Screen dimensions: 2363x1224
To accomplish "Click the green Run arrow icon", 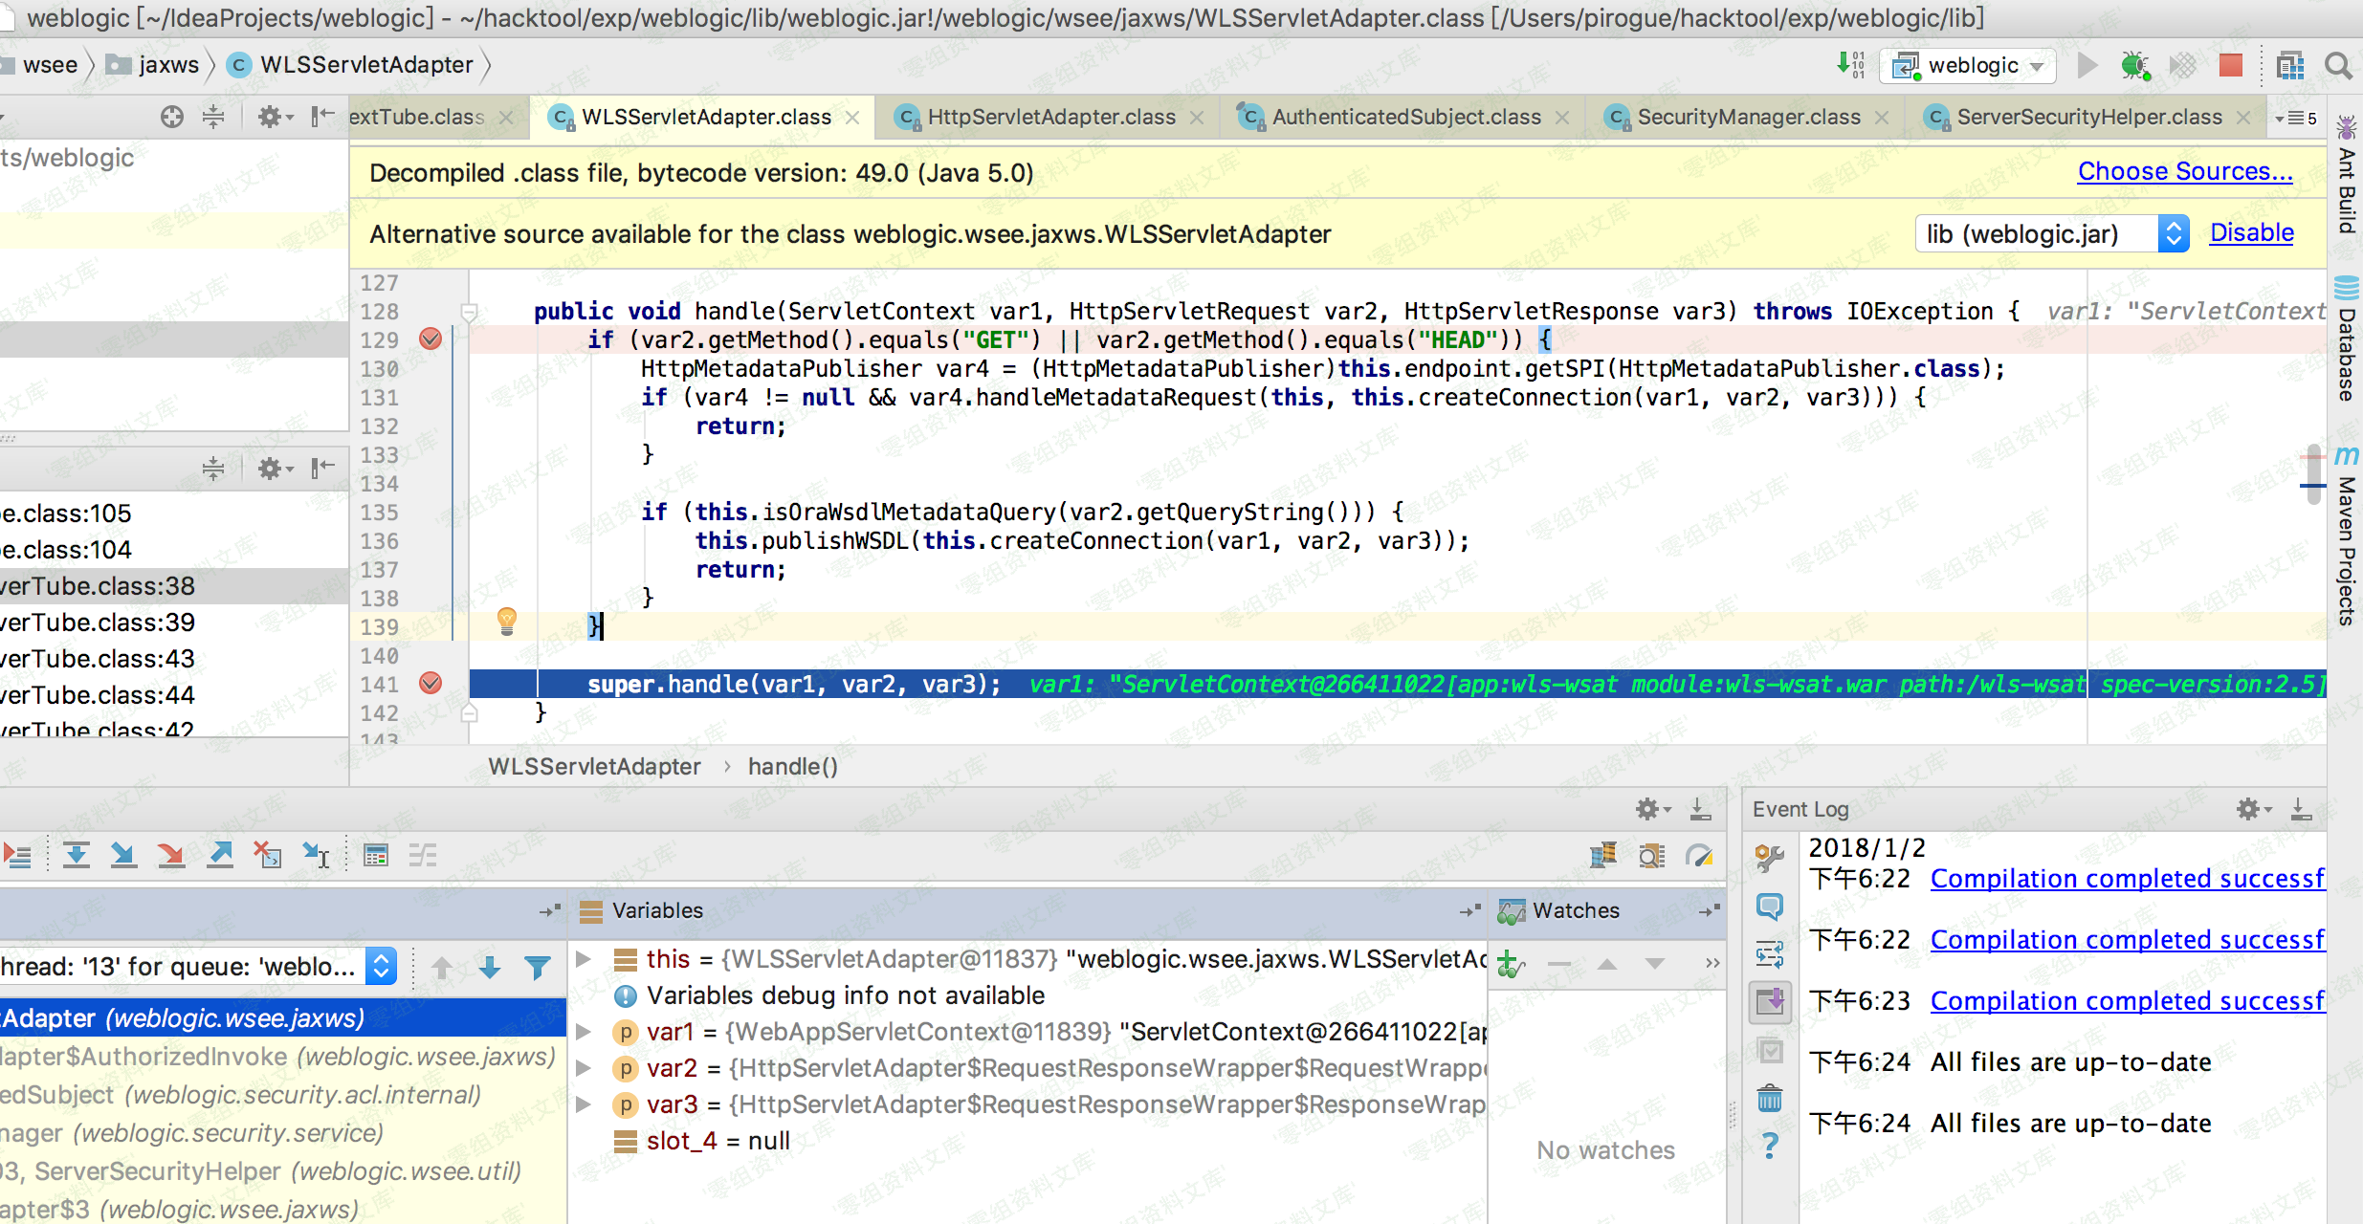I will [x=2087, y=65].
